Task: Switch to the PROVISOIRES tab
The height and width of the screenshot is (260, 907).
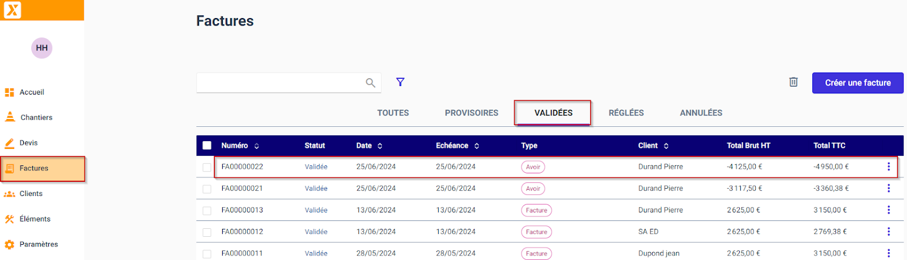Action: (472, 113)
